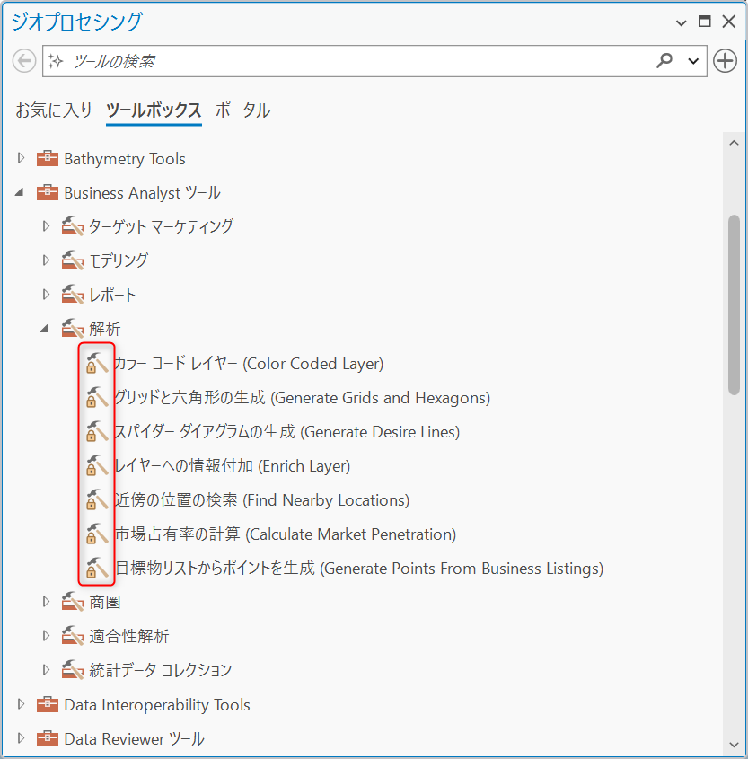Open Generate Grids and Hexagons tool
Image resolution: width=748 pixels, height=759 pixels.
[x=302, y=398]
